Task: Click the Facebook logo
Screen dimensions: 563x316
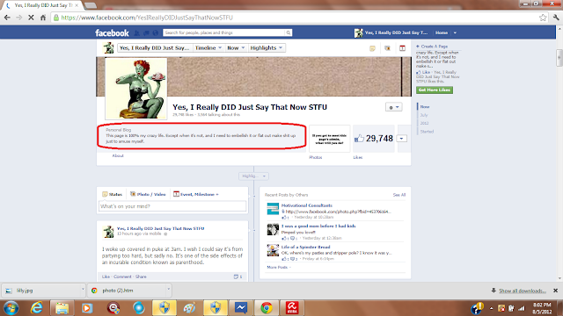Action: pos(112,33)
